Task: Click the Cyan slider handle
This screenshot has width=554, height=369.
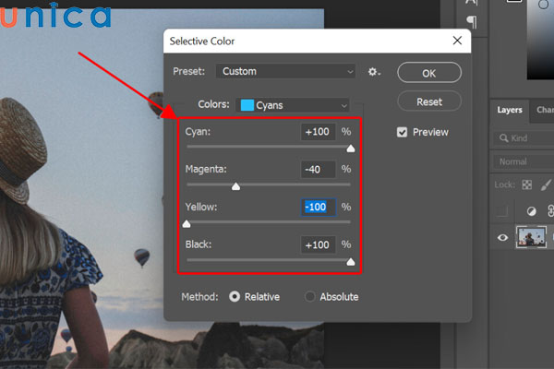Action: tap(351, 149)
